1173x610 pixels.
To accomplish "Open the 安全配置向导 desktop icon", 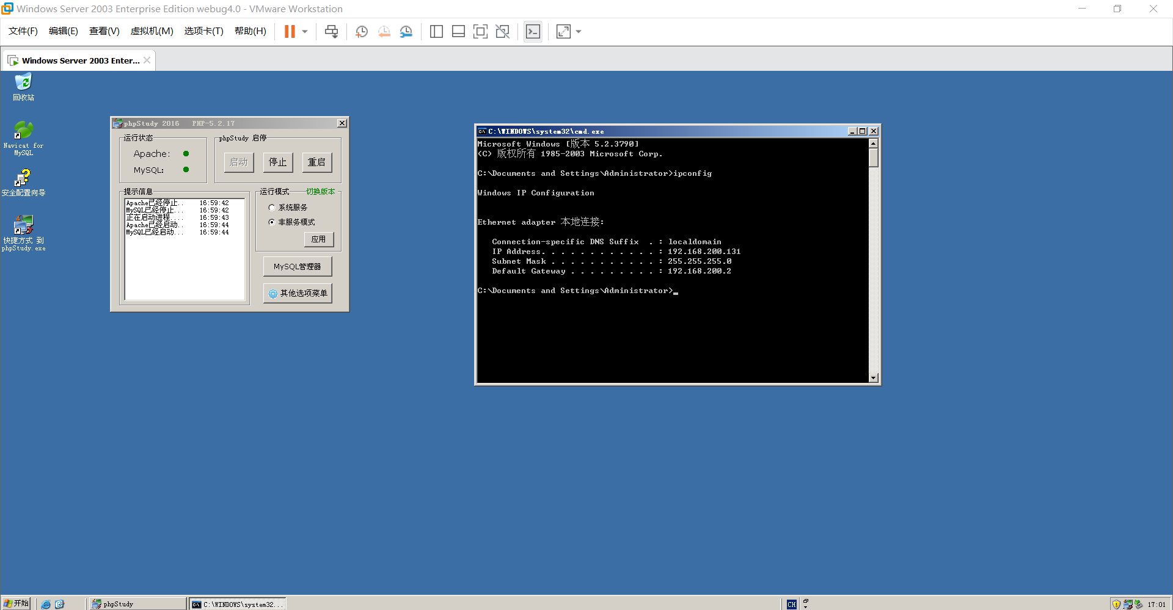I will (x=23, y=178).
